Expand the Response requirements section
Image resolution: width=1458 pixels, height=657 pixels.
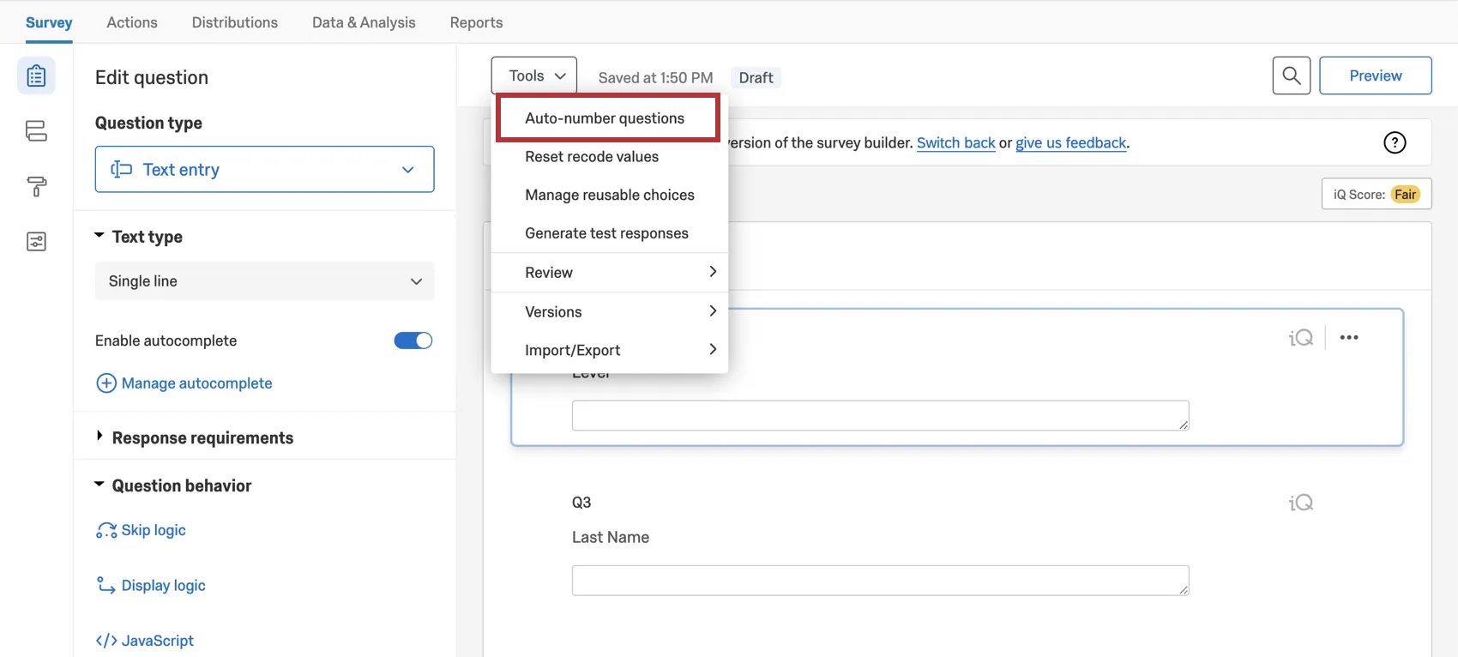pyautogui.click(x=202, y=438)
